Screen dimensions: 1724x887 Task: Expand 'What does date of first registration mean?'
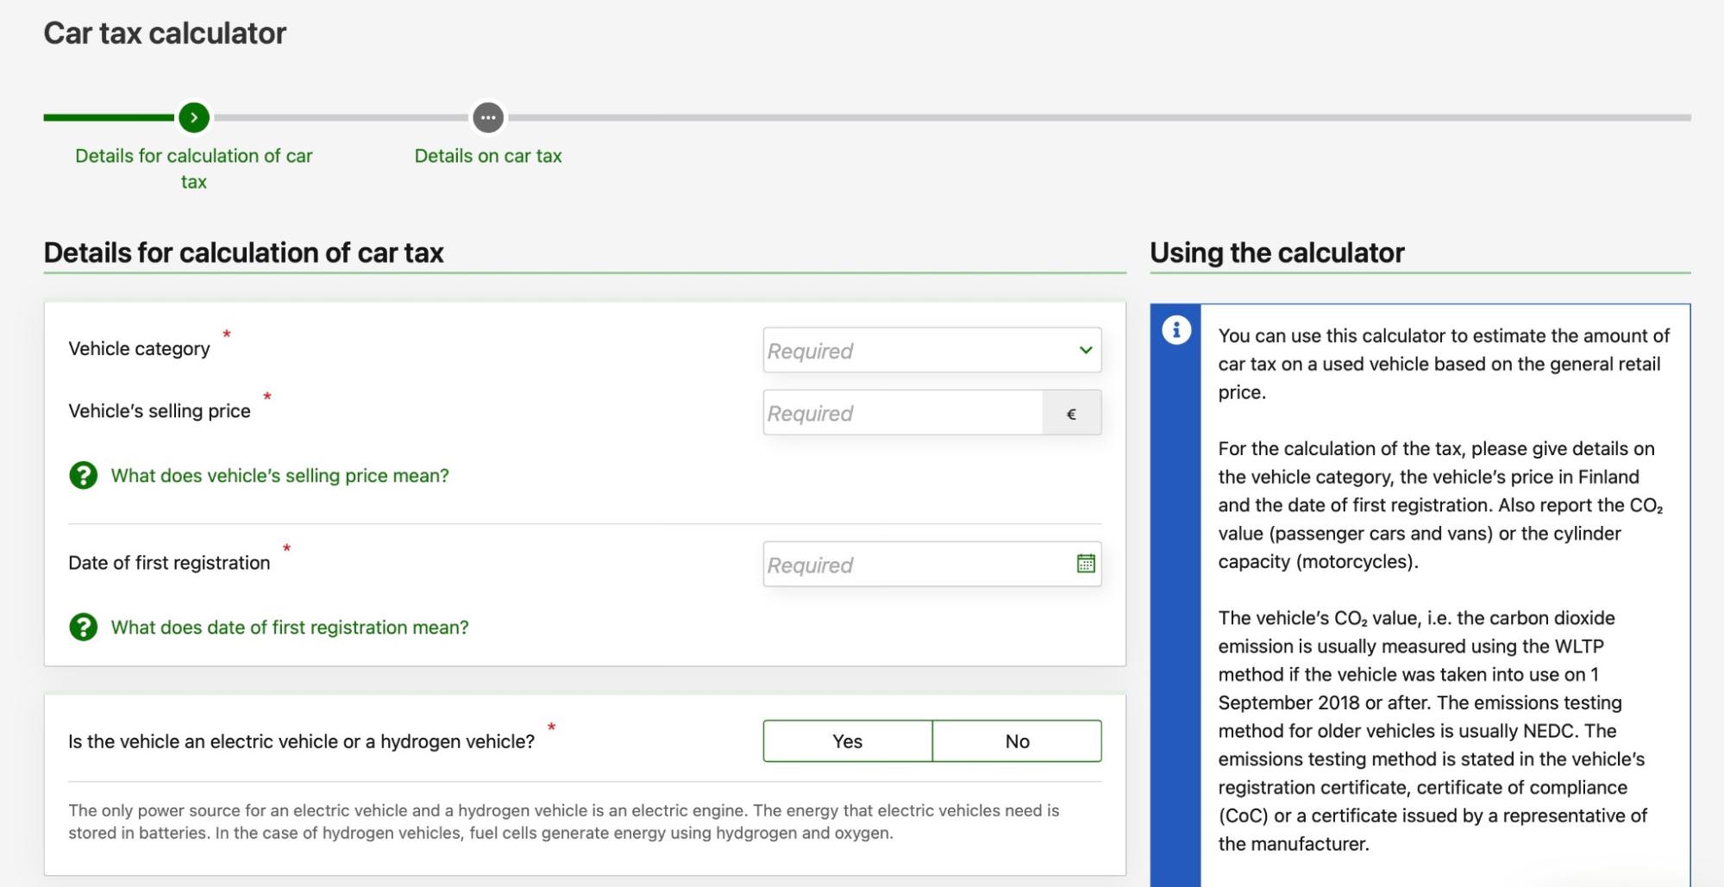(x=290, y=628)
